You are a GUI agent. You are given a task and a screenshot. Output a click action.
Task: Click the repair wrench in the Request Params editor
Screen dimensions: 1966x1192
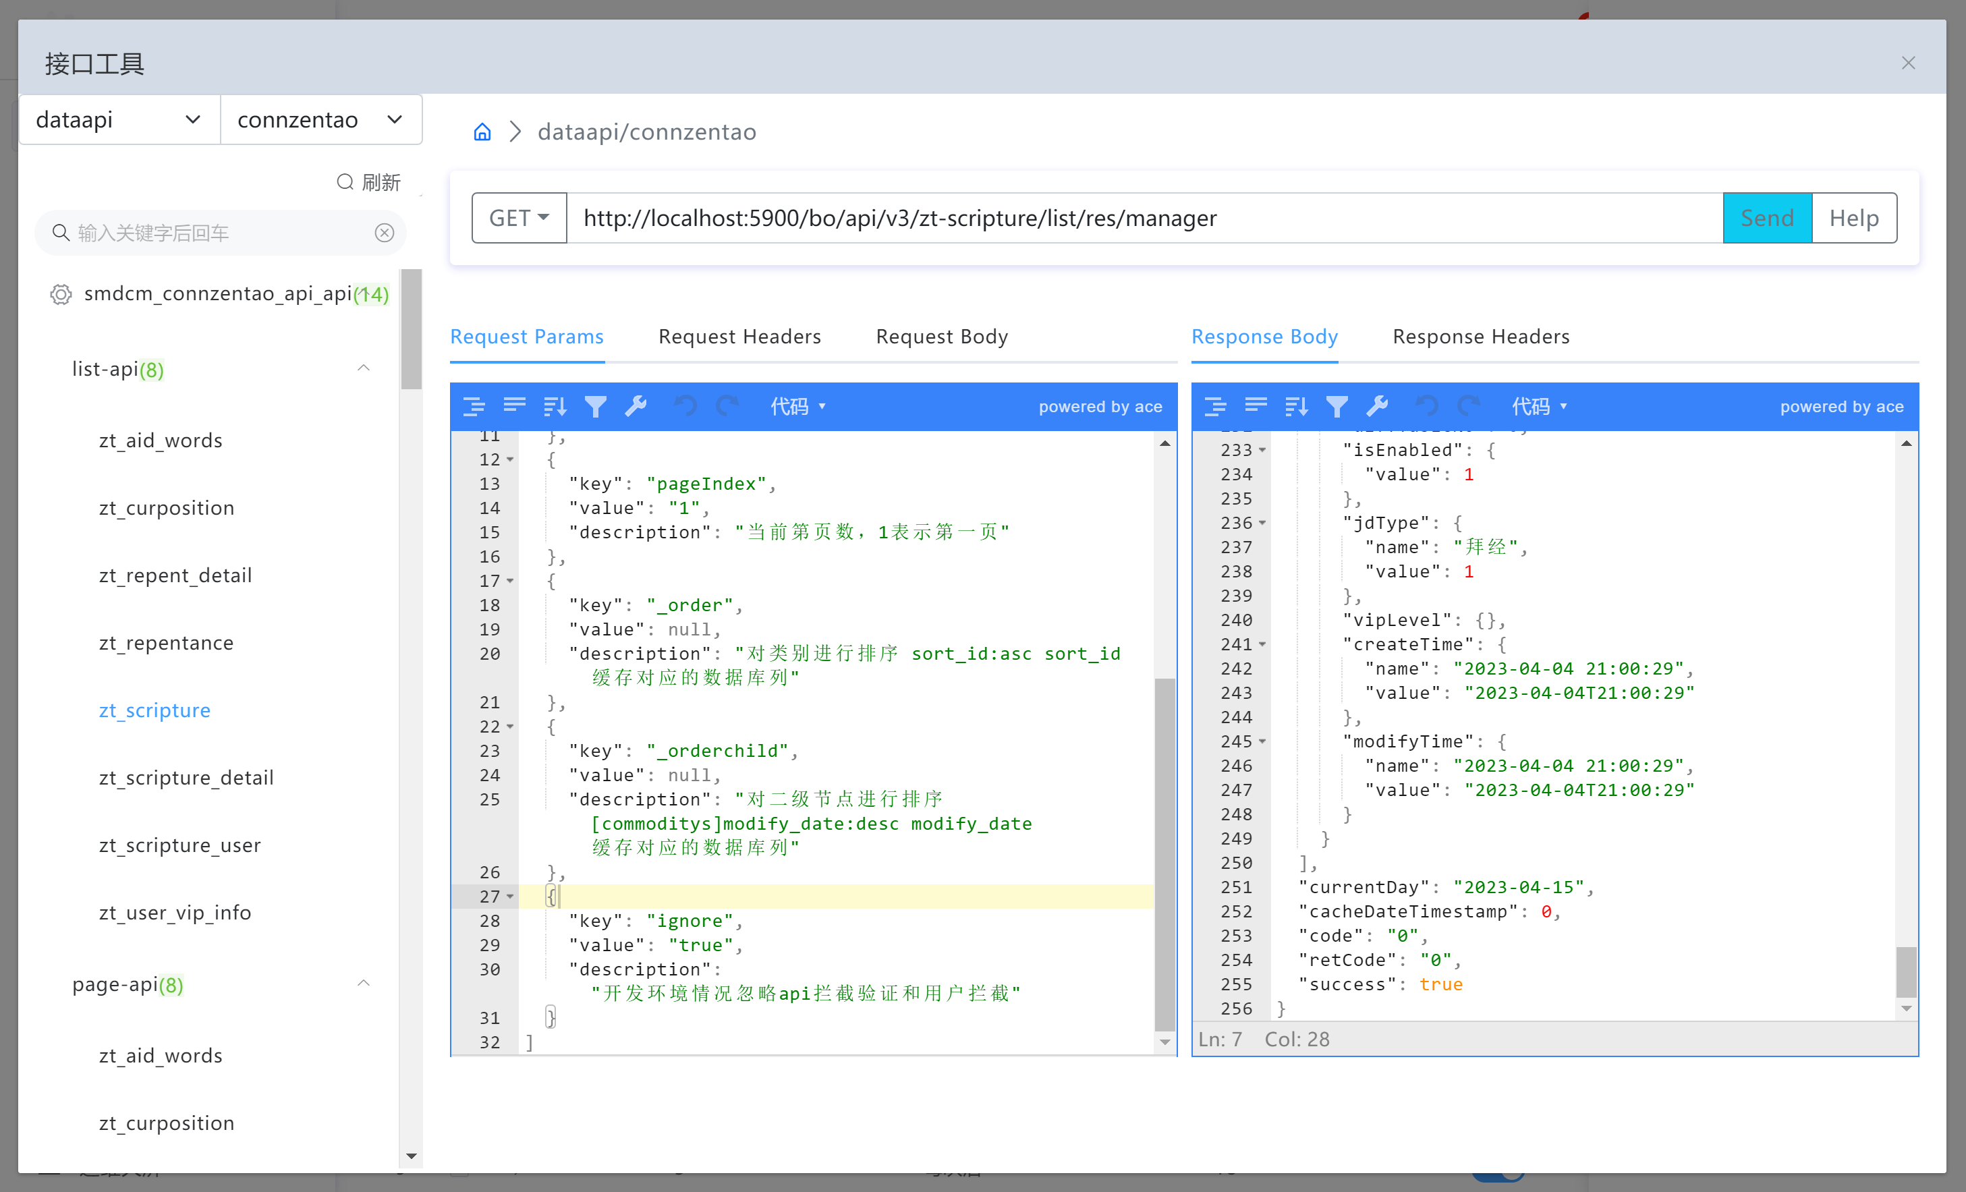tap(636, 406)
